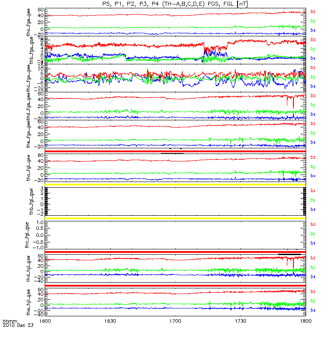Click the 1600 time axis label
Viewport: 328px width, 350px height.
coord(45,321)
